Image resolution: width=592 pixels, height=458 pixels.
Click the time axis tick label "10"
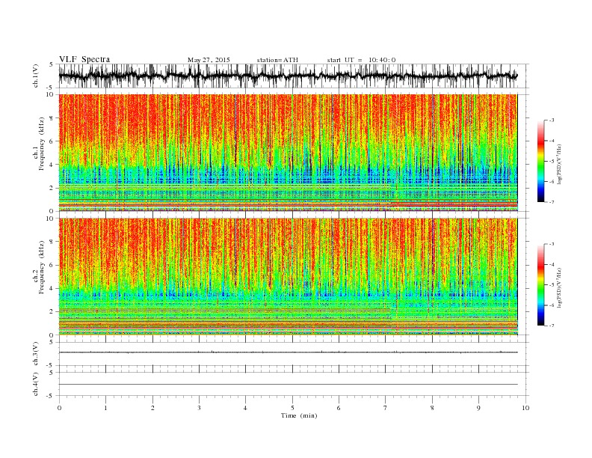tap(525, 408)
